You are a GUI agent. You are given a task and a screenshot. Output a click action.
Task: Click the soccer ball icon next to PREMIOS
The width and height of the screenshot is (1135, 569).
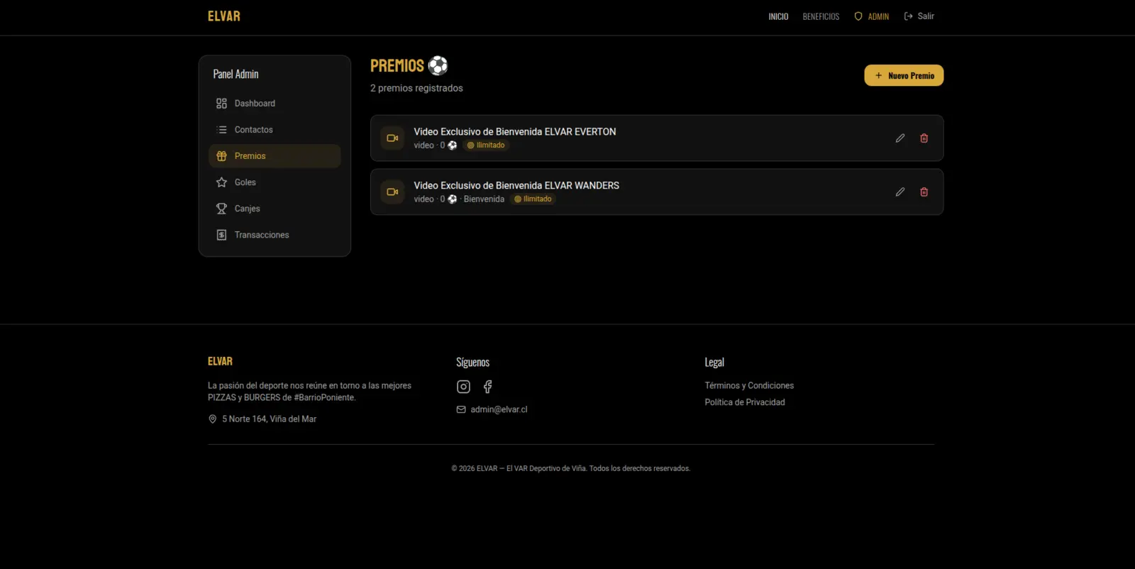pos(438,65)
